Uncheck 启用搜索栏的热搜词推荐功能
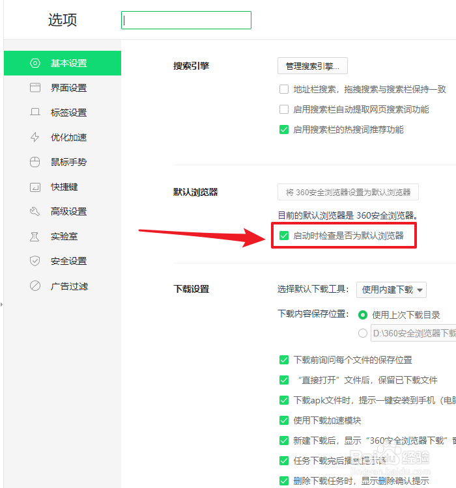Screen dimensions: 456x488 pos(284,129)
